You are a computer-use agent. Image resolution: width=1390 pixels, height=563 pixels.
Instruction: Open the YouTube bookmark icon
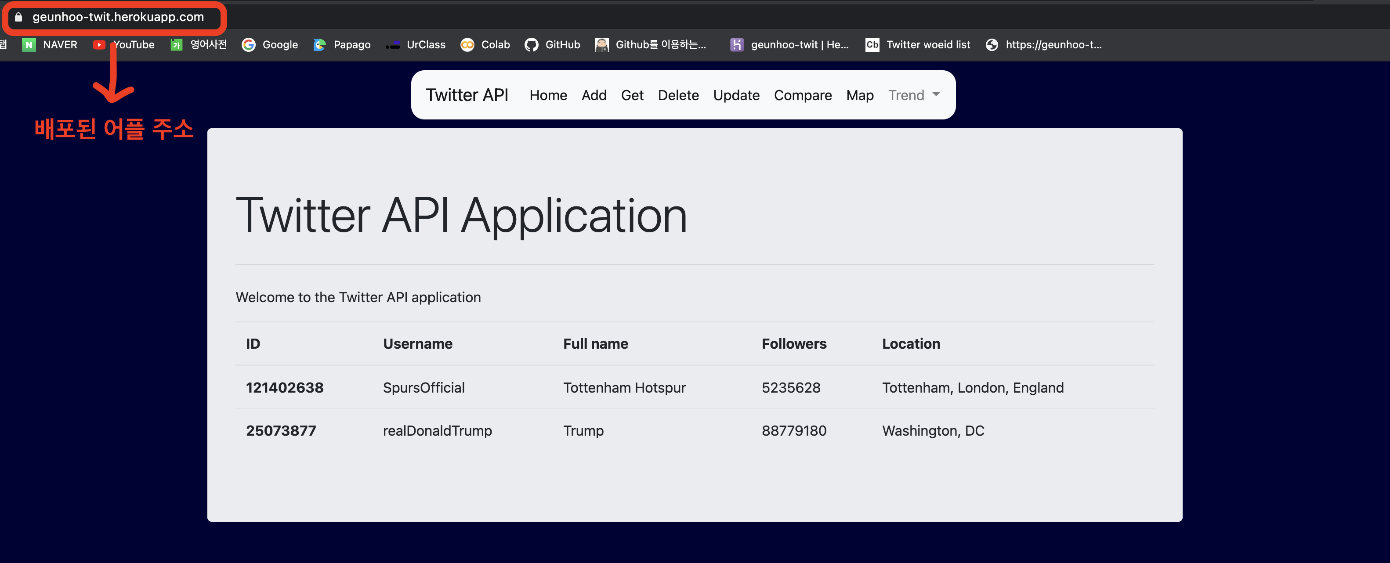pos(99,45)
